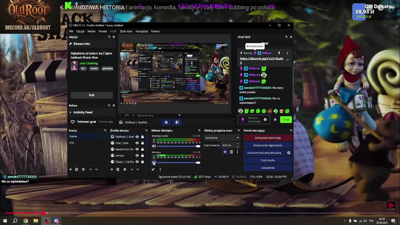Unpin the pinned chat message pin icon

pos(279,53)
